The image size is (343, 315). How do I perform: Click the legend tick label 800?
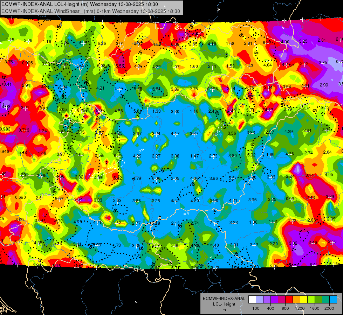[x=285, y=308]
